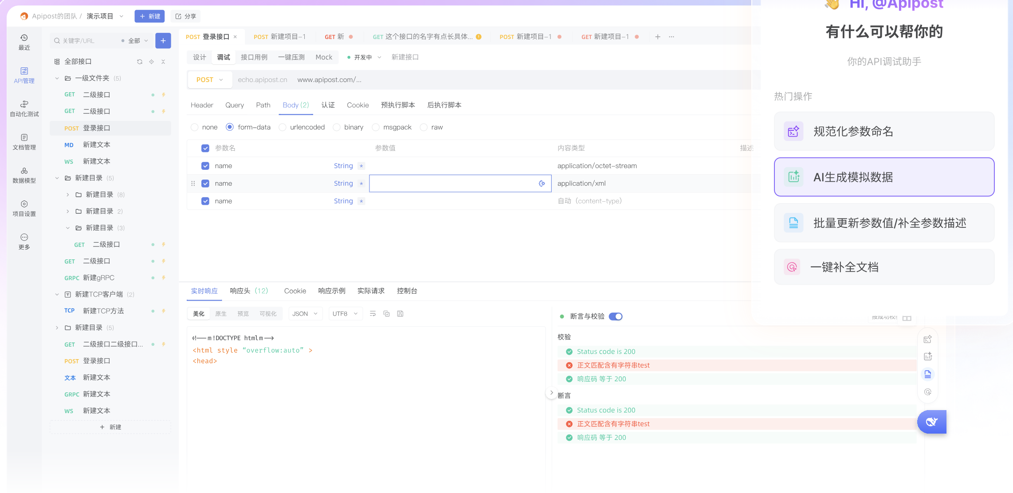The width and height of the screenshot is (1013, 493).
Task: Select the urlencoded body type radio
Action: pyautogui.click(x=283, y=127)
